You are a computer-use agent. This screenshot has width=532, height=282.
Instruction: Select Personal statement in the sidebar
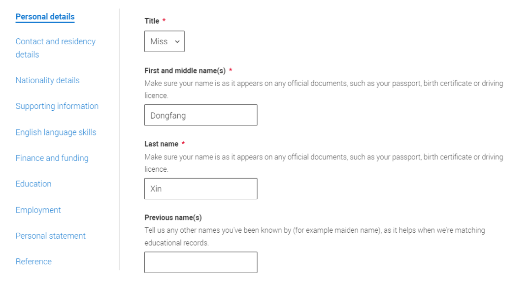point(51,236)
